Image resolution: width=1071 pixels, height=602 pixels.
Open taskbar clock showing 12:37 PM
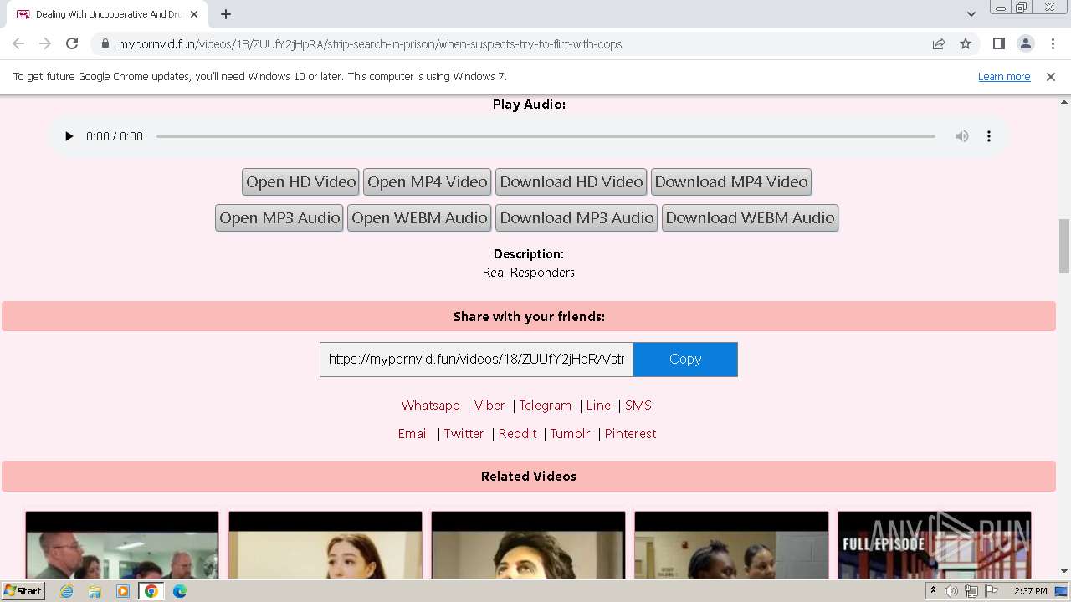(1028, 591)
